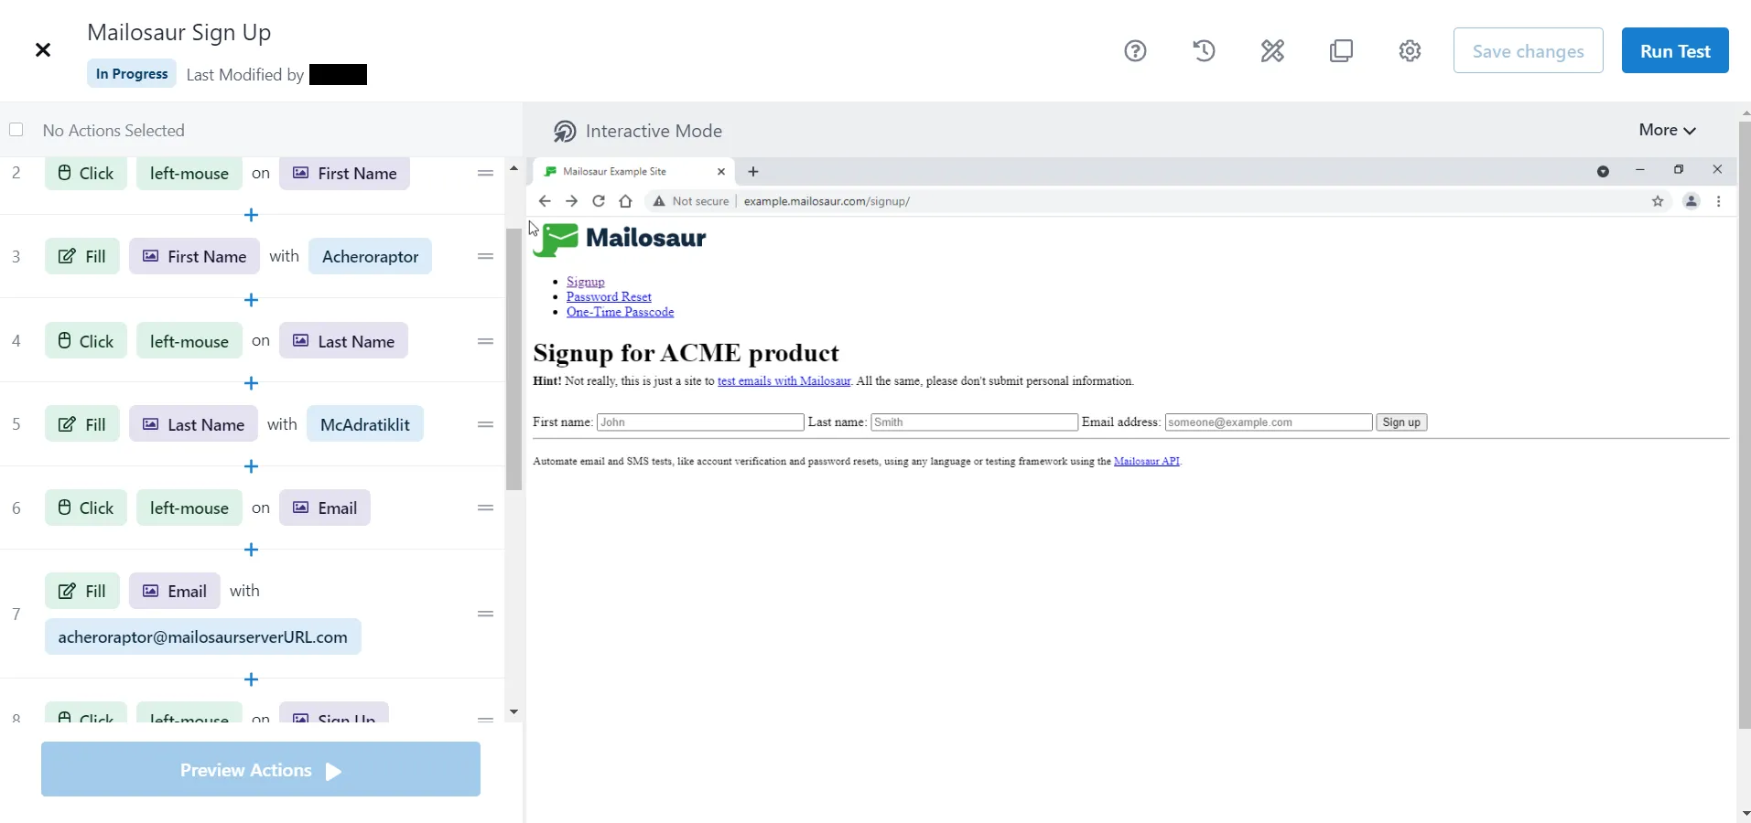Screen dimensions: 1751x823
Task: Click the crossed tools icon in header
Action: point(1272,51)
